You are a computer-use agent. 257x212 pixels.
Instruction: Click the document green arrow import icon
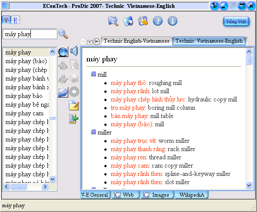73,119
